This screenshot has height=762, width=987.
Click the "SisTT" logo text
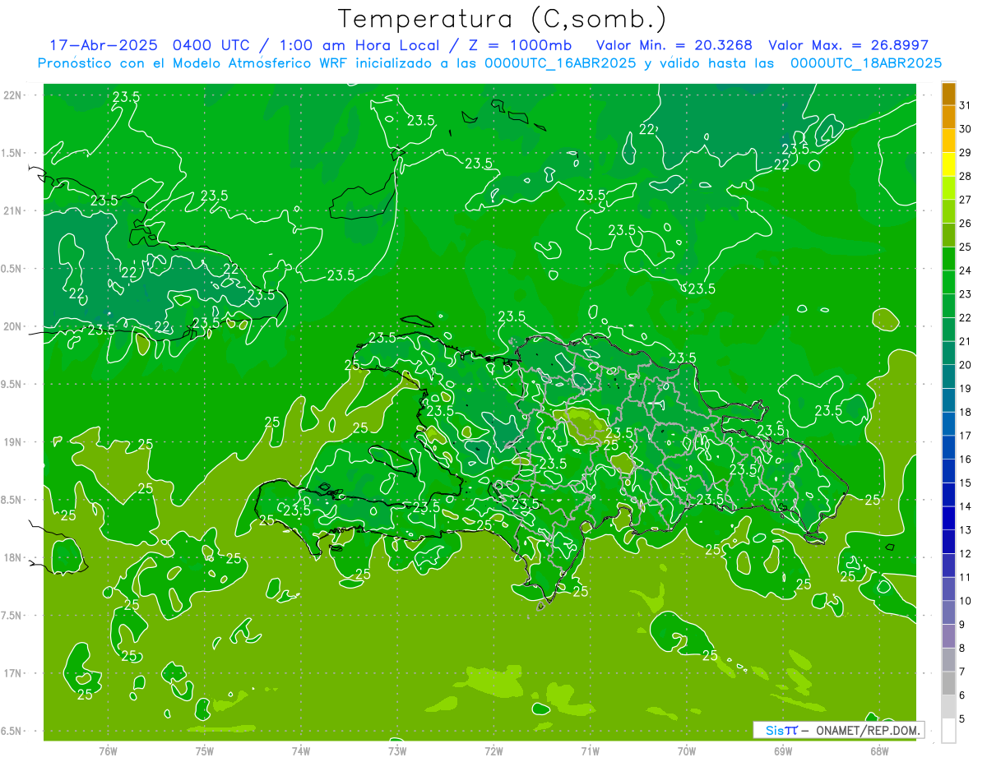[x=781, y=730]
